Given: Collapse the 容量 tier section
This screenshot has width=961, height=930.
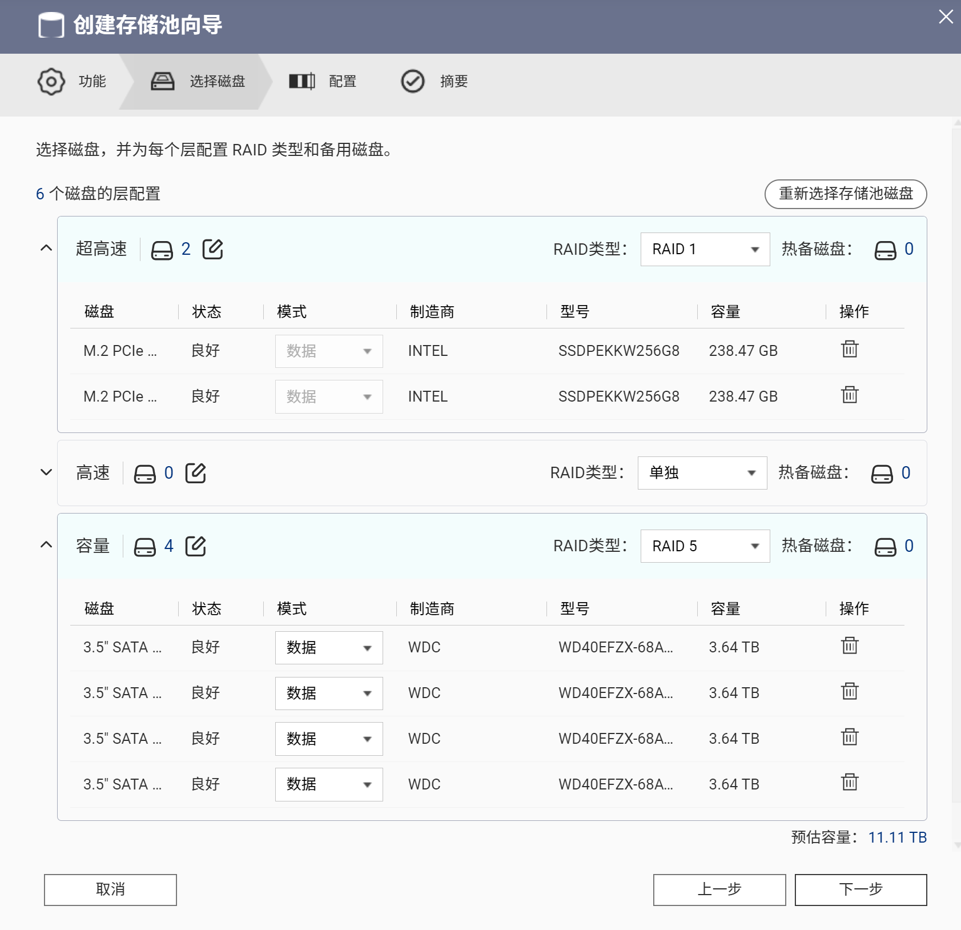Looking at the screenshot, I should [x=46, y=545].
